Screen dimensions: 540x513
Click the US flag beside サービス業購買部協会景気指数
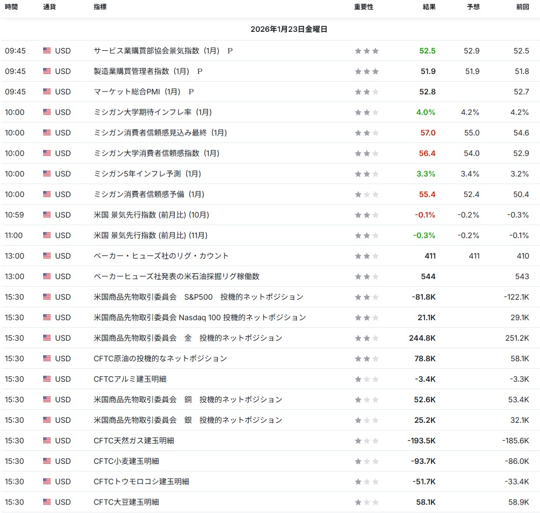click(47, 51)
